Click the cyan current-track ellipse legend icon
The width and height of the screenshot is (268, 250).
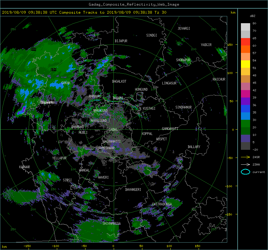[x=245, y=172]
